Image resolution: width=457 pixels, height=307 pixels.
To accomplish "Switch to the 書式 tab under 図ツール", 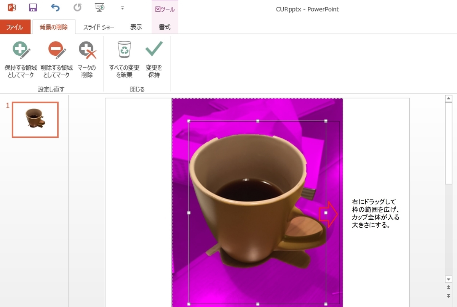I will point(164,27).
